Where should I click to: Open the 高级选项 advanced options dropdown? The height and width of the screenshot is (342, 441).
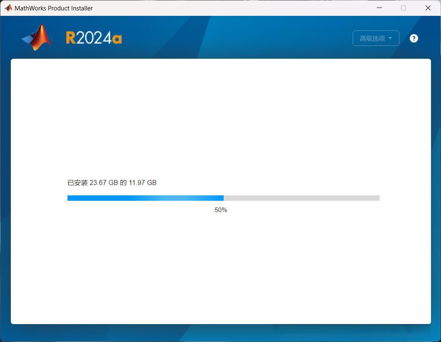[x=376, y=38]
